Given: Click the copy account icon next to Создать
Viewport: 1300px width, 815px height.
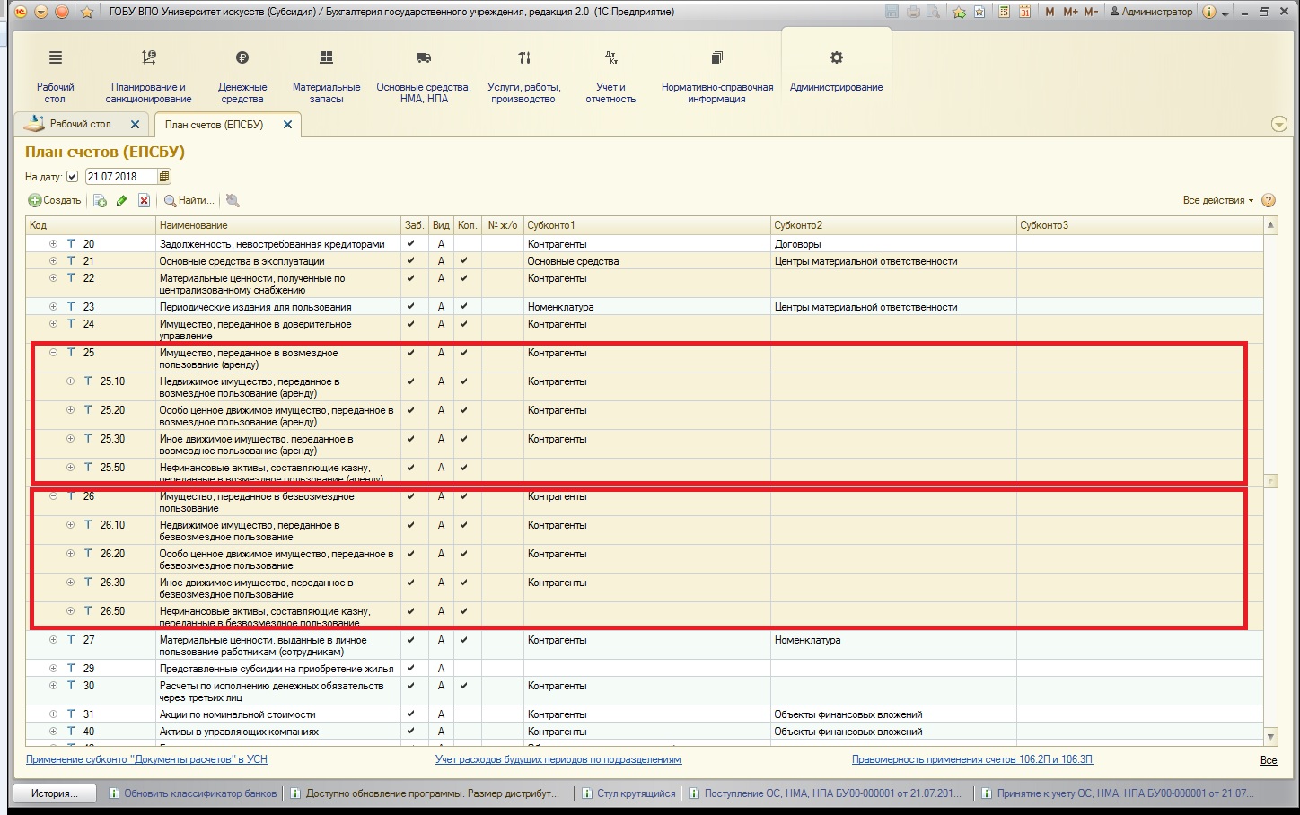Looking at the screenshot, I should pyautogui.click(x=100, y=201).
